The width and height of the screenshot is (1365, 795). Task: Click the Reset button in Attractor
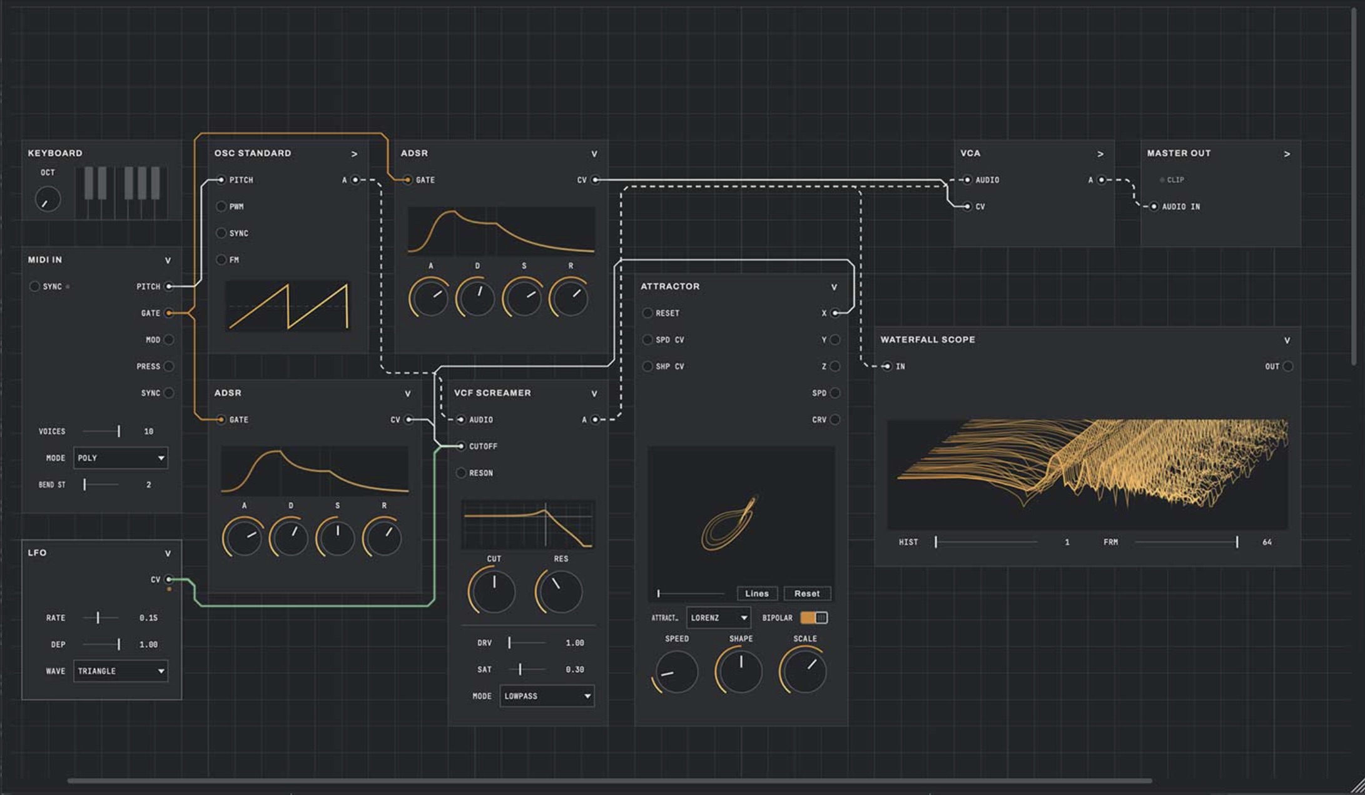click(x=807, y=593)
